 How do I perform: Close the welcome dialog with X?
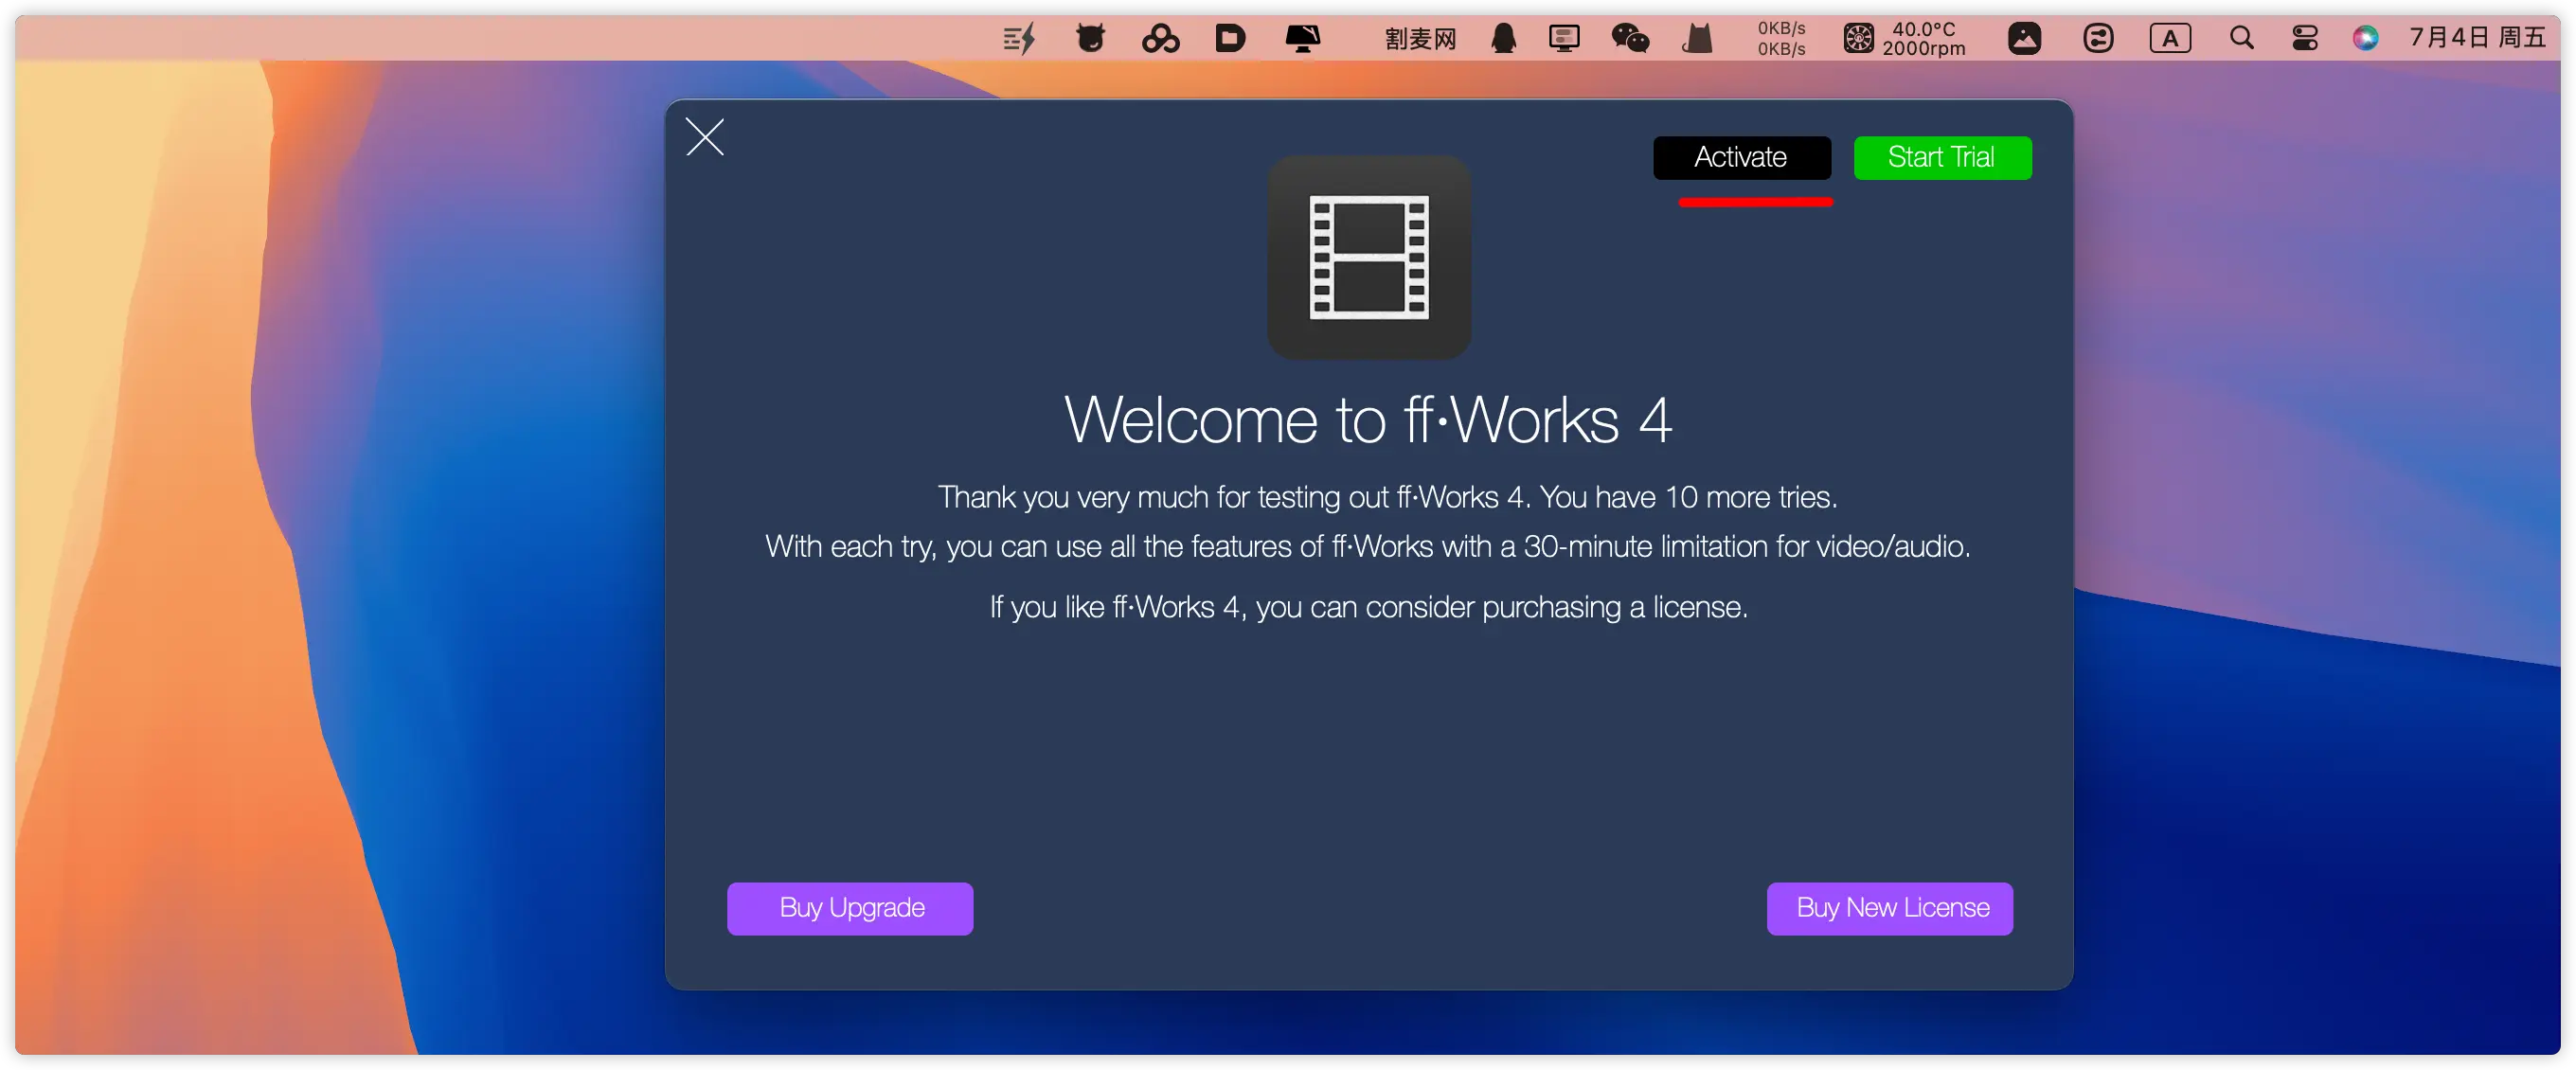point(705,137)
